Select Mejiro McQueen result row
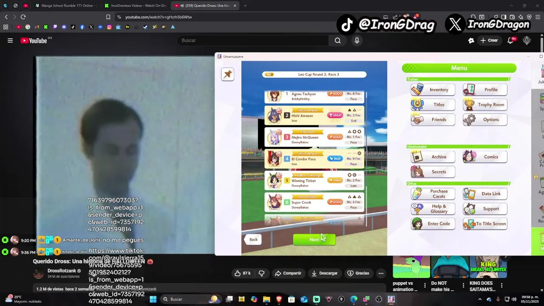The width and height of the screenshot is (544, 306). pos(314,137)
